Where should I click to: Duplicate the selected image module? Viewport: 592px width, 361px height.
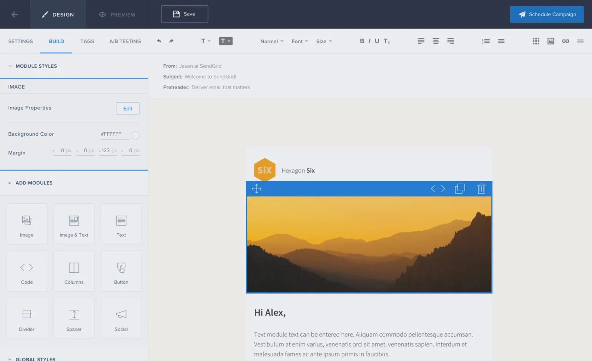[x=460, y=189]
